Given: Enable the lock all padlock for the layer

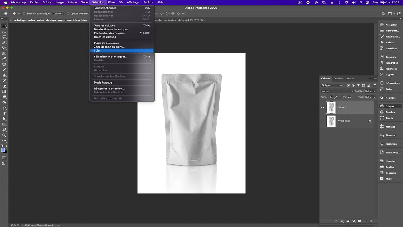Looking at the screenshot, I should (x=349, y=97).
